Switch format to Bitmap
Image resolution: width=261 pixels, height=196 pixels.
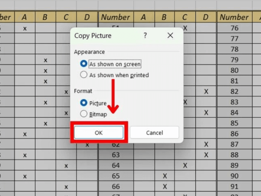(84, 114)
